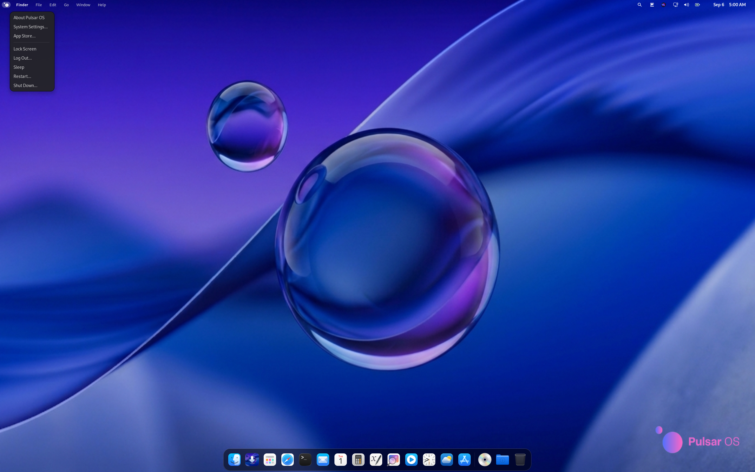Open the Calendar icon showing Tue 1
This screenshot has width=755, height=472.
[x=341, y=460]
